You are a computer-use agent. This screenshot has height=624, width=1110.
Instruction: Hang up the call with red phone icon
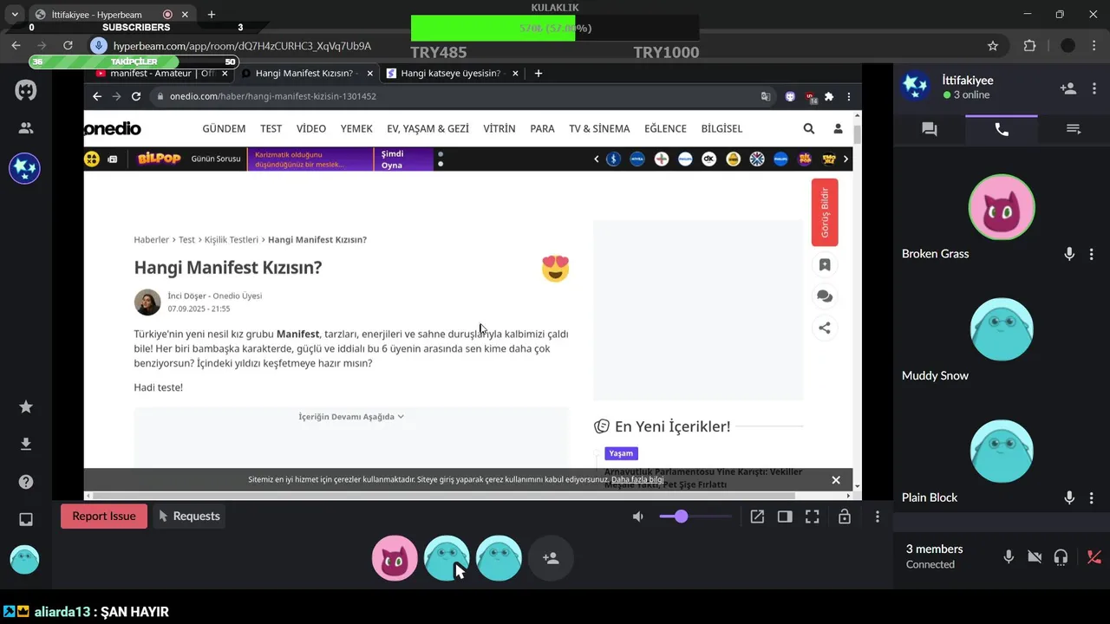click(1094, 557)
